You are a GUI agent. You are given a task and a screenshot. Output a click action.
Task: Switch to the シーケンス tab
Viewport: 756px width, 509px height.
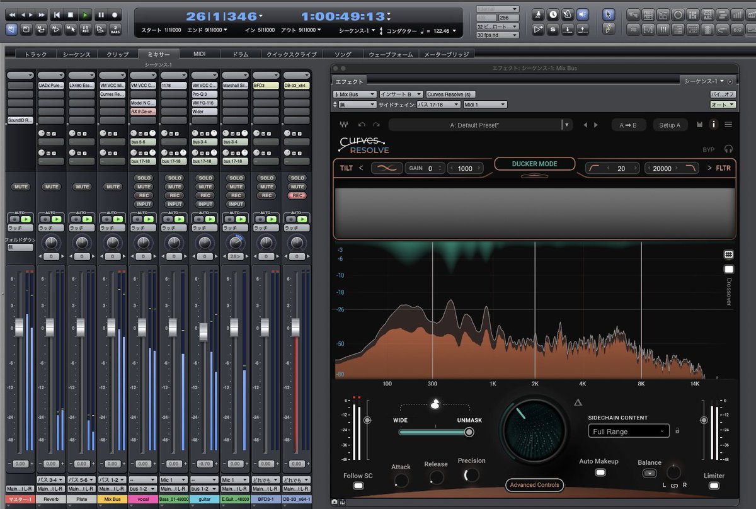pos(76,54)
